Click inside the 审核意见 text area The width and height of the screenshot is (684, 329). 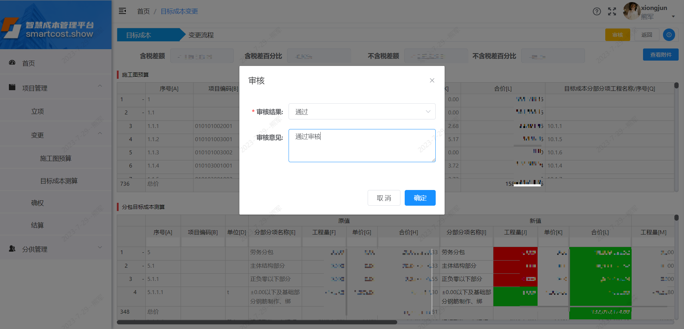click(362, 145)
